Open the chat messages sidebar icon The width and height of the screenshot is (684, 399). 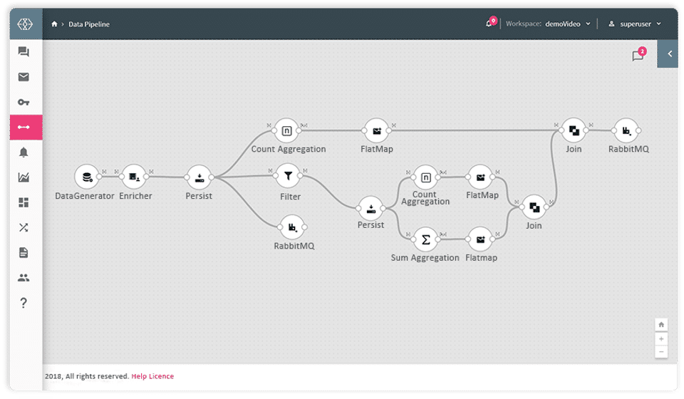(24, 52)
